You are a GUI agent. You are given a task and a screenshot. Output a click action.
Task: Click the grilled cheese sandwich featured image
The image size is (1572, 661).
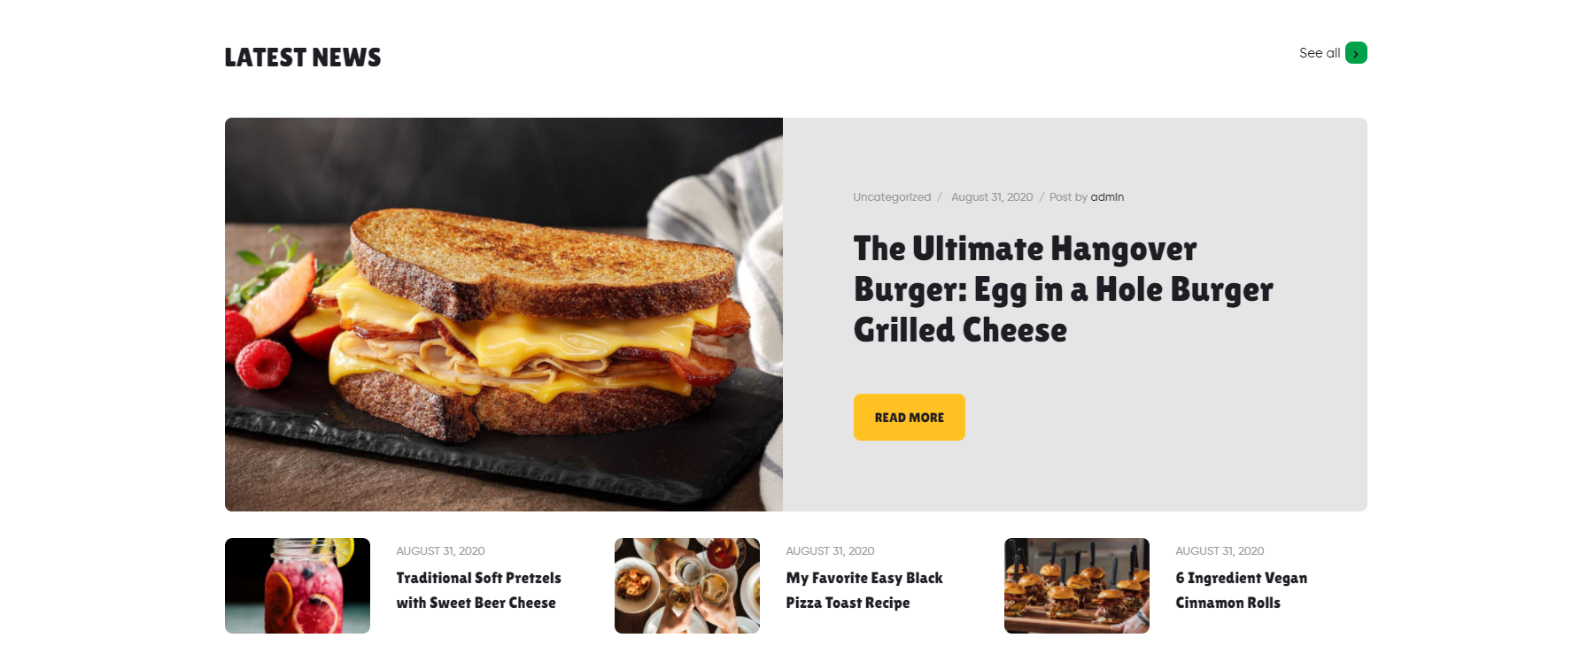click(x=504, y=314)
